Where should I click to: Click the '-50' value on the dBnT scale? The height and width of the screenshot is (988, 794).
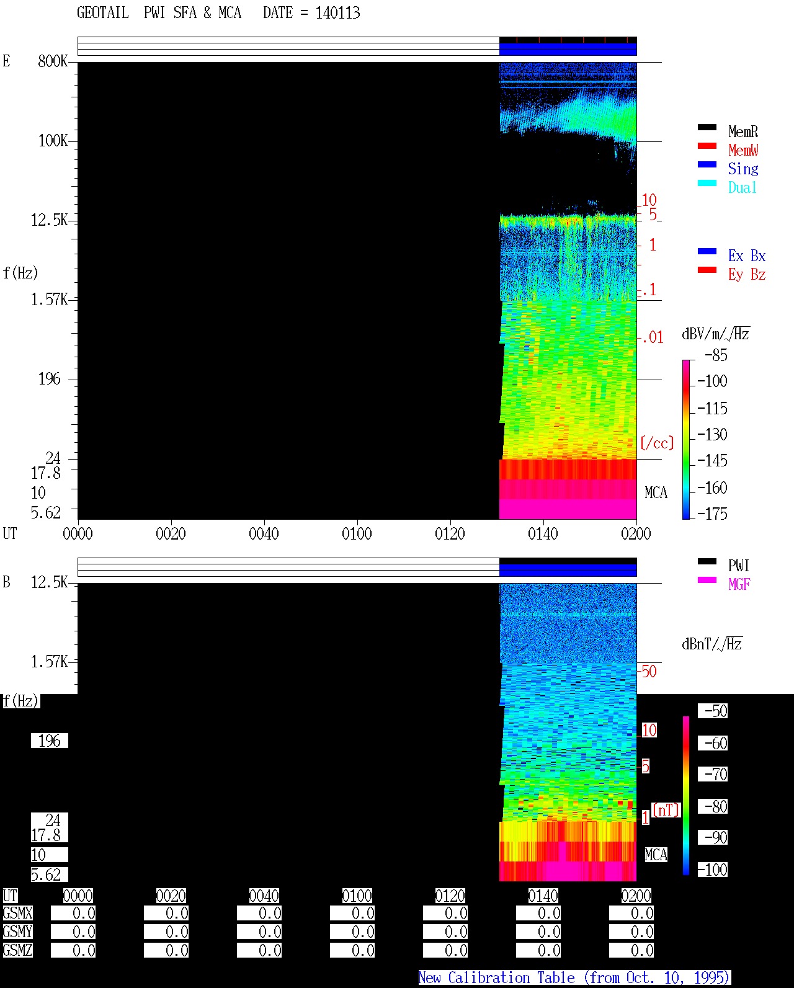click(x=713, y=711)
